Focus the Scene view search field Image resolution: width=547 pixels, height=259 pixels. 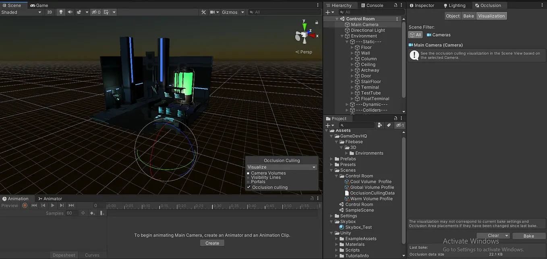tap(284, 12)
